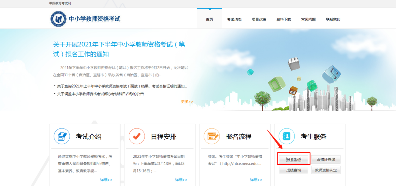Click the 报名流程 login instructions text
Screen dimensions: 396x186
tap(235, 160)
